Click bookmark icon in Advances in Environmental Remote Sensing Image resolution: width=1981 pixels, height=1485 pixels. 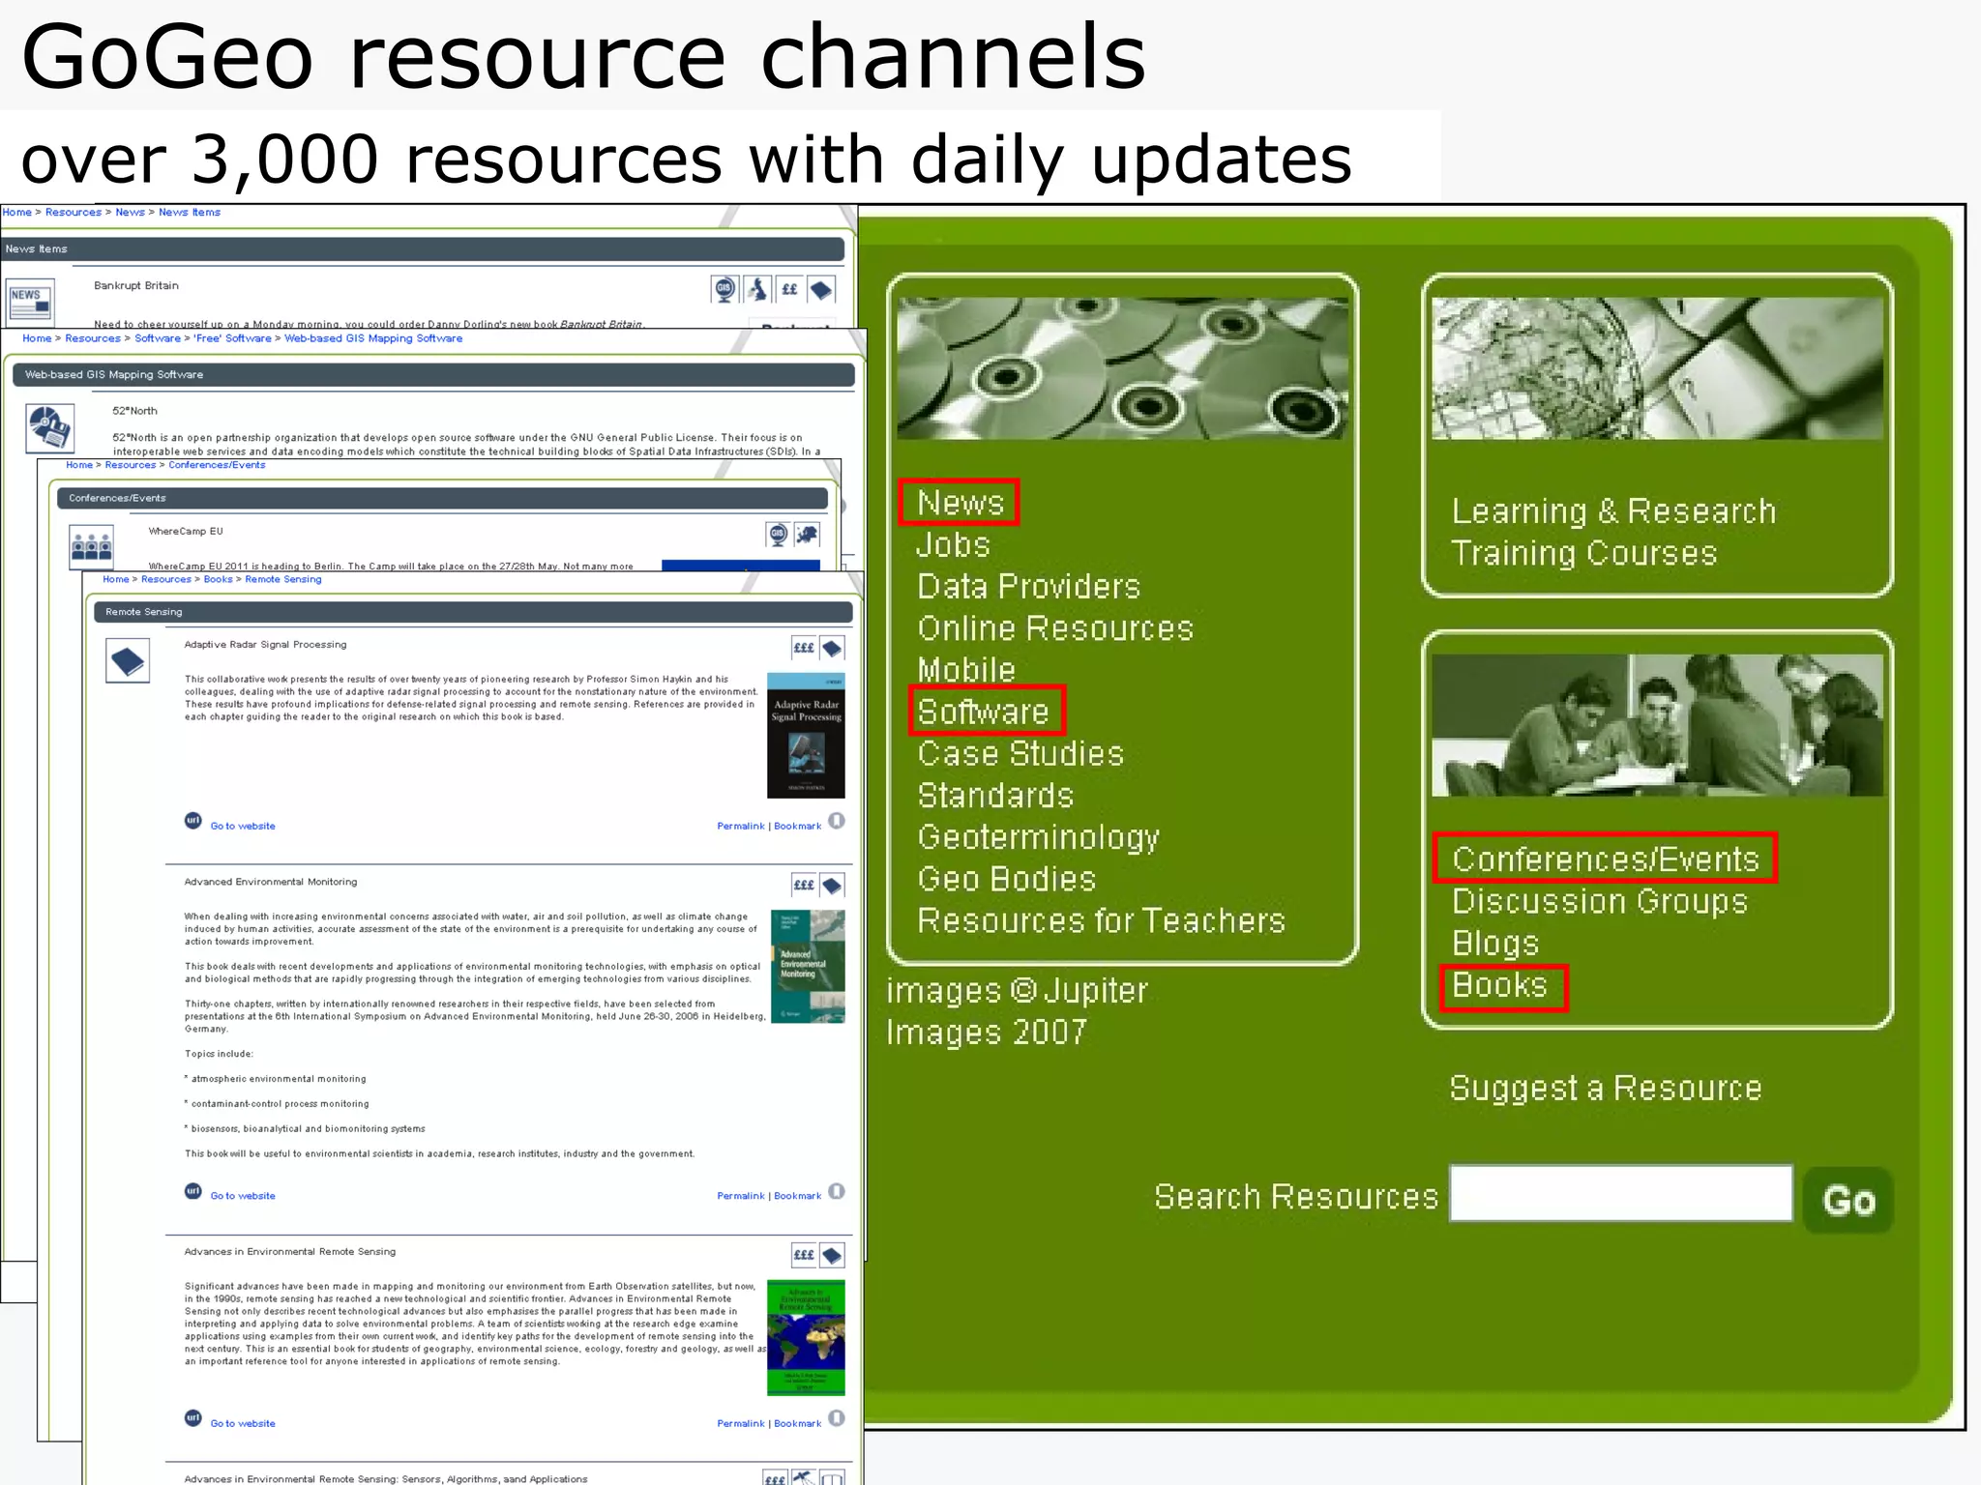pos(837,1418)
